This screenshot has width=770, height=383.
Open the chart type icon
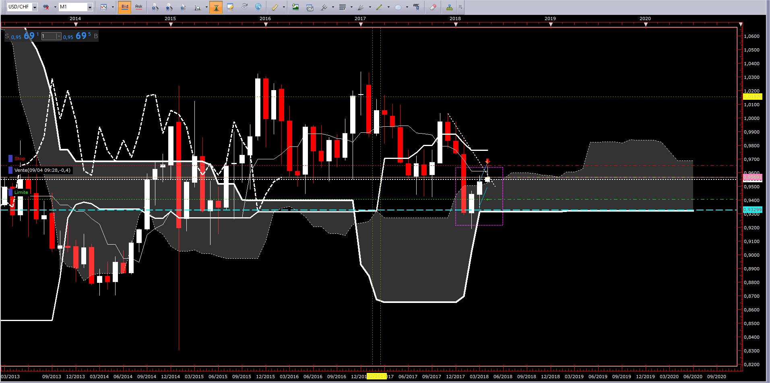click(x=103, y=7)
